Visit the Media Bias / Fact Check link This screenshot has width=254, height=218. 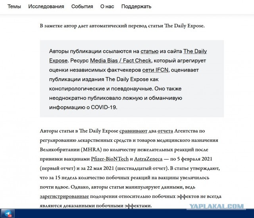click(121, 60)
